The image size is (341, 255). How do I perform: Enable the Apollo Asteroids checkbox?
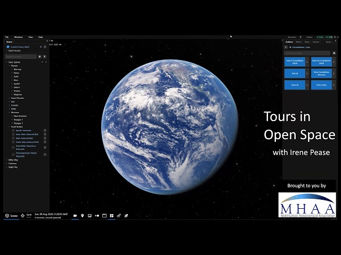[13, 131]
